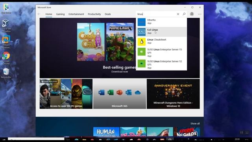Select the Linux Cheatsheet suggestion text

point(157,39)
